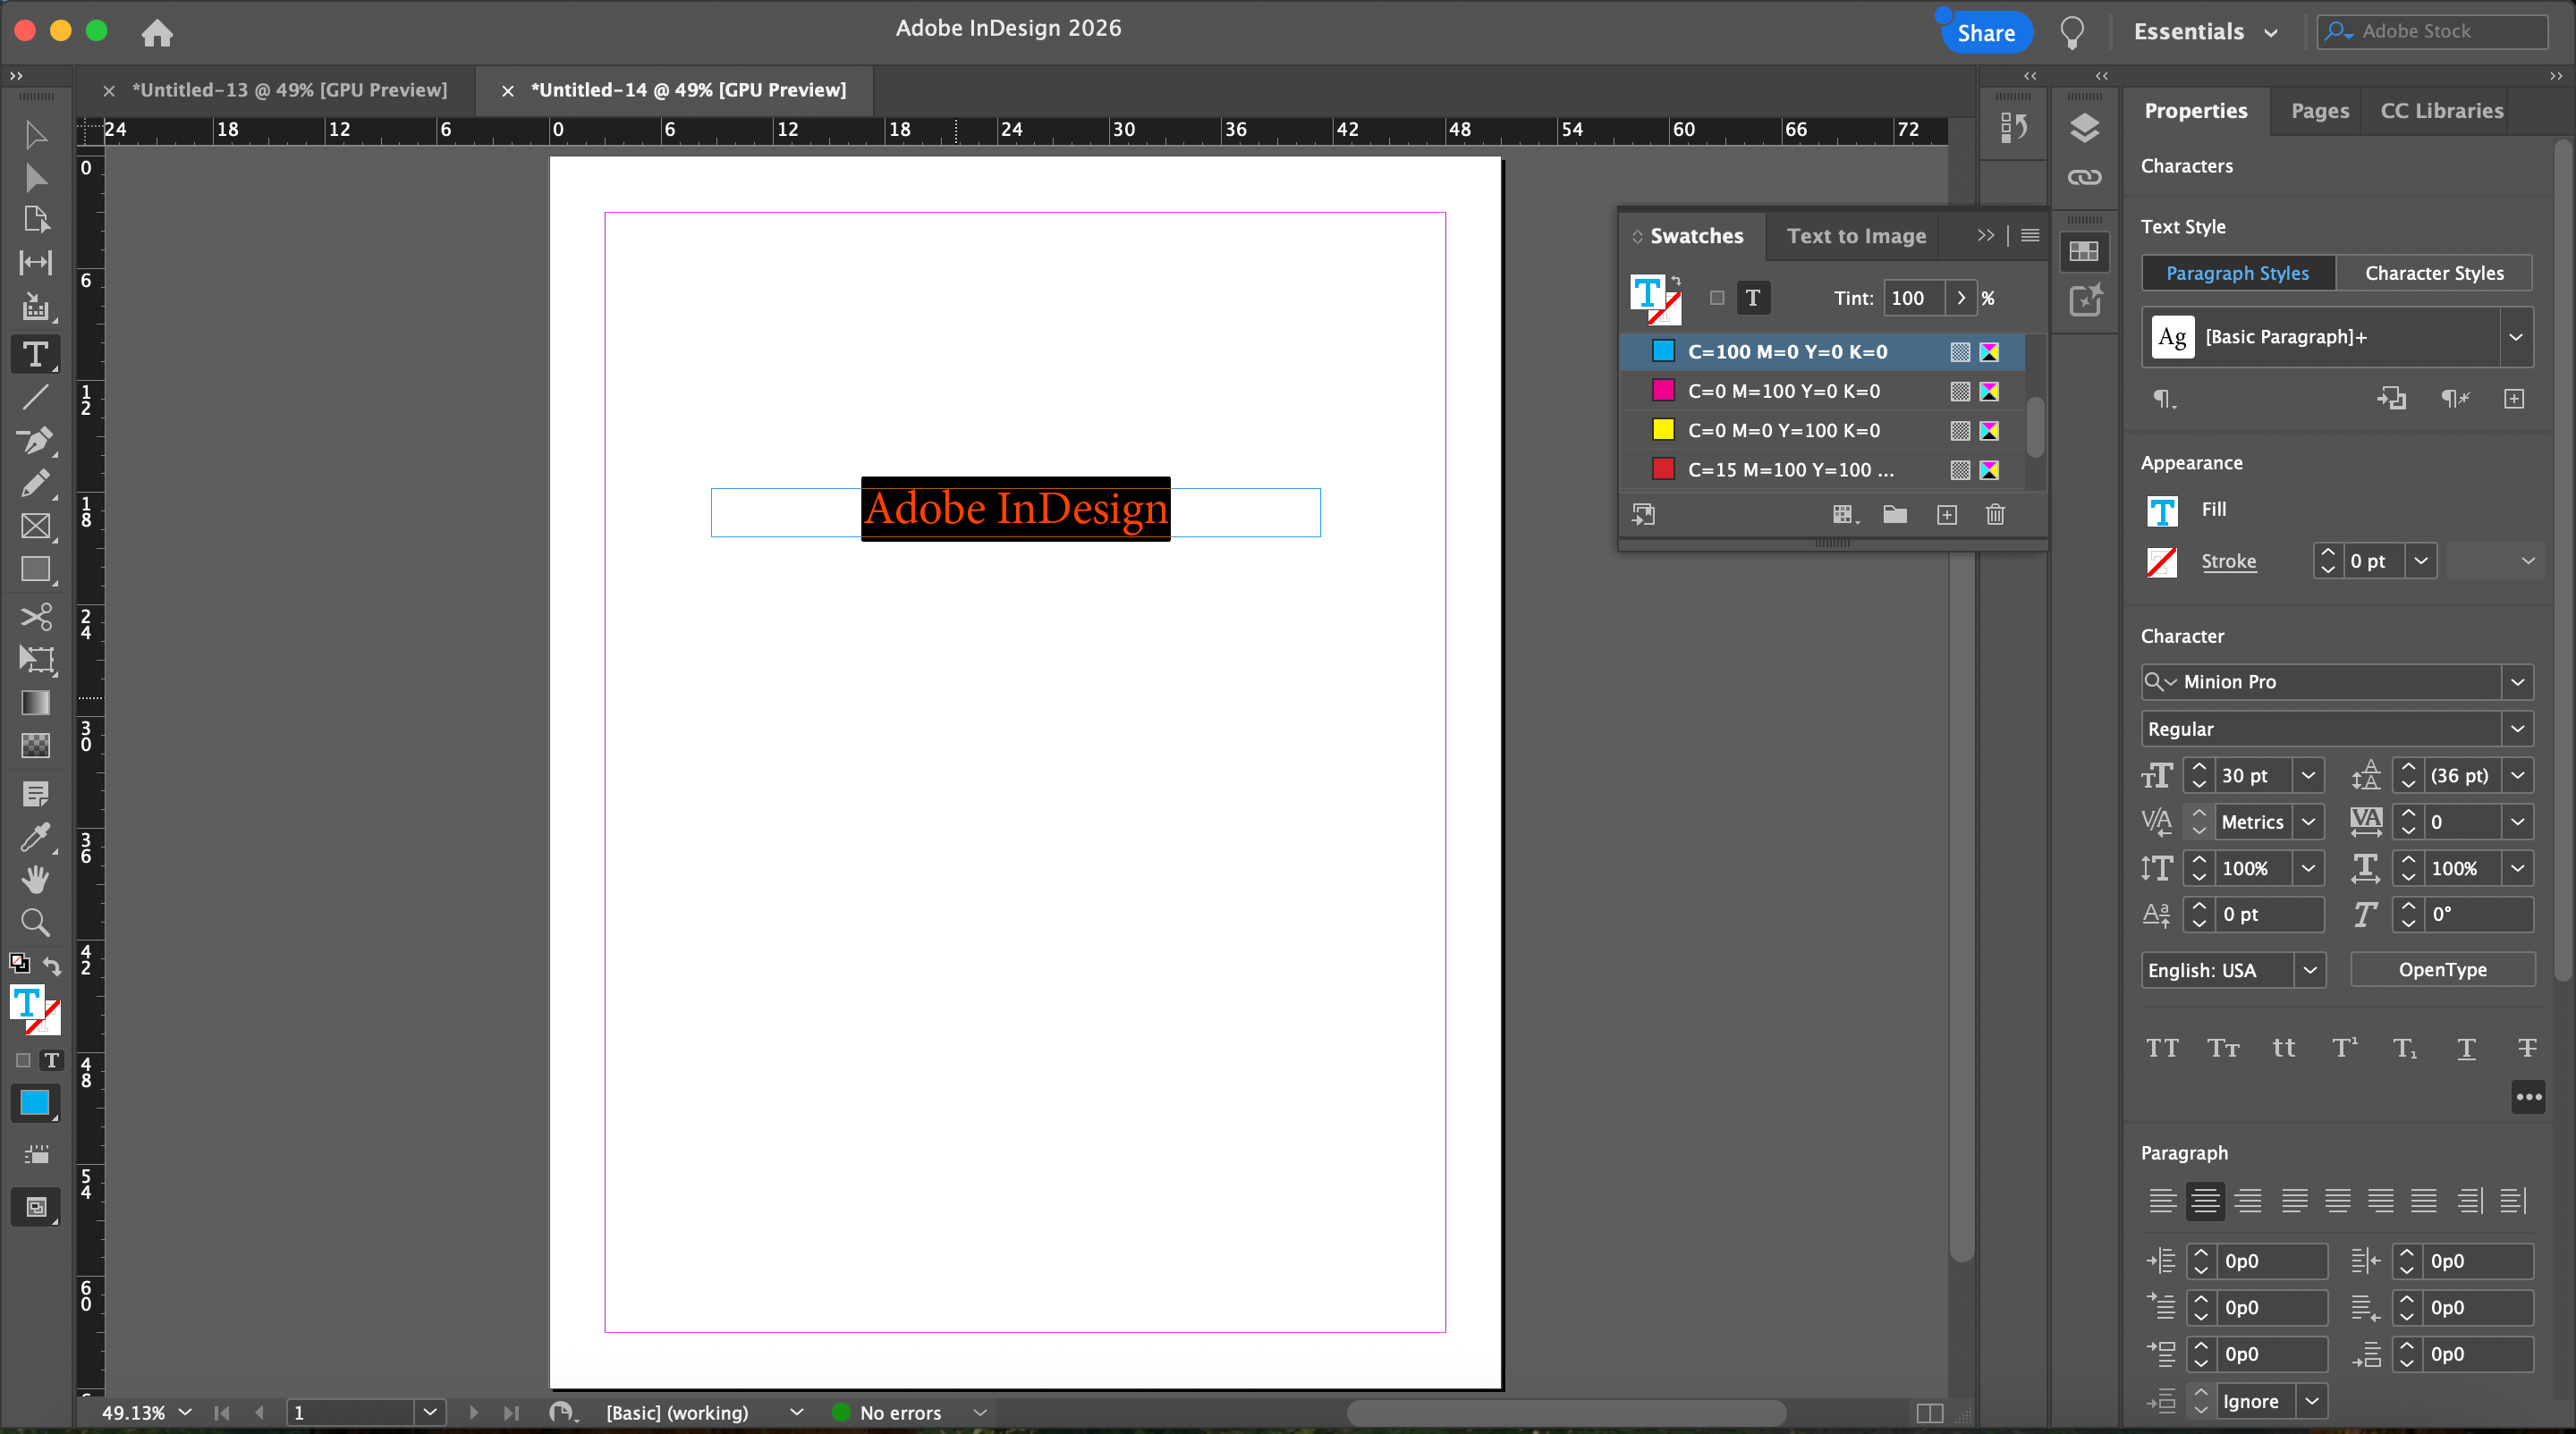This screenshot has height=1434, width=2576.
Task: Activate the Zoom tool magnifier
Action: pos(35,922)
